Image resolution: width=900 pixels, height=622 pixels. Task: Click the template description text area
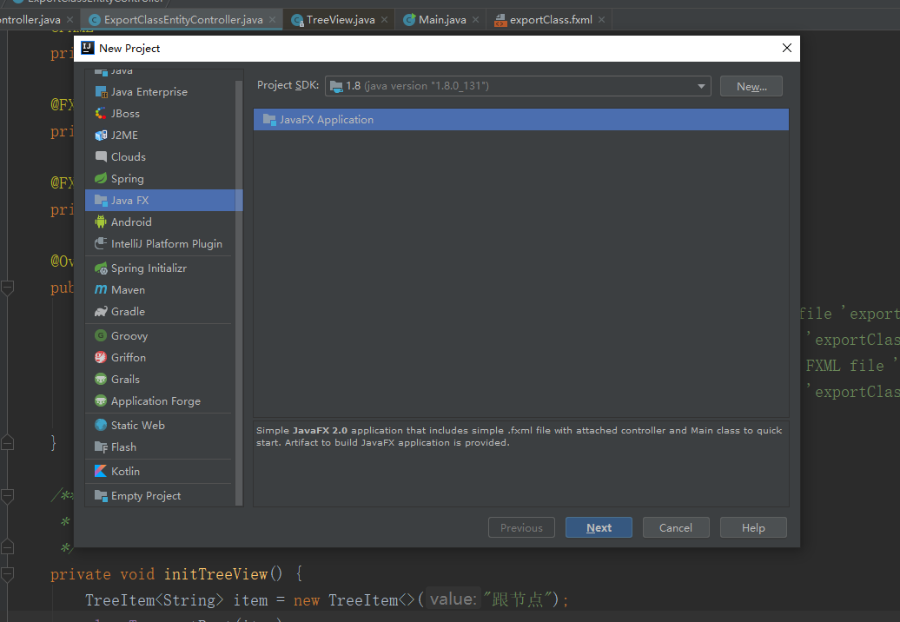[x=520, y=464]
